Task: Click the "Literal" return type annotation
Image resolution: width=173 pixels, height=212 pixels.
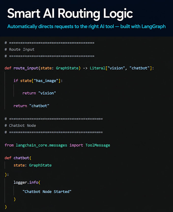Action: tap(97, 68)
